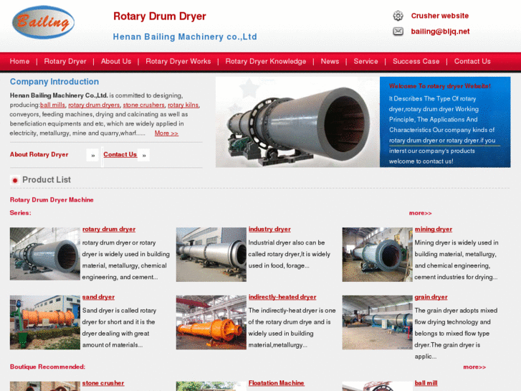Open the Floatation Machine link
Viewport: 521px width, 391px height.
point(276,383)
